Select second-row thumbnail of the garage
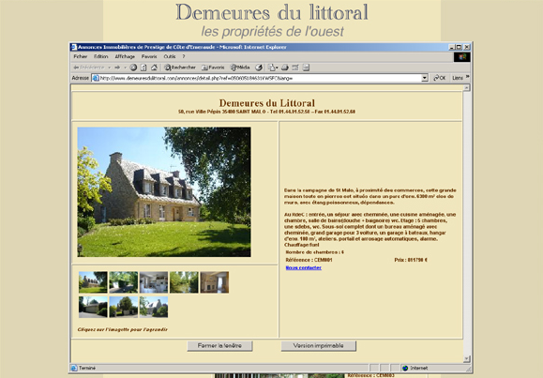Viewport: 543px width, 378px height. coord(93,307)
